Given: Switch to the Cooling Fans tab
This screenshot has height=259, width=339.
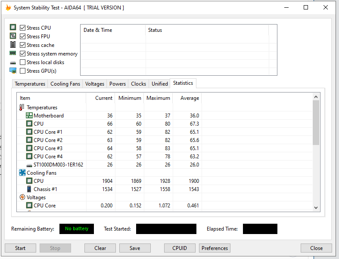Looking at the screenshot, I should click(65, 84).
